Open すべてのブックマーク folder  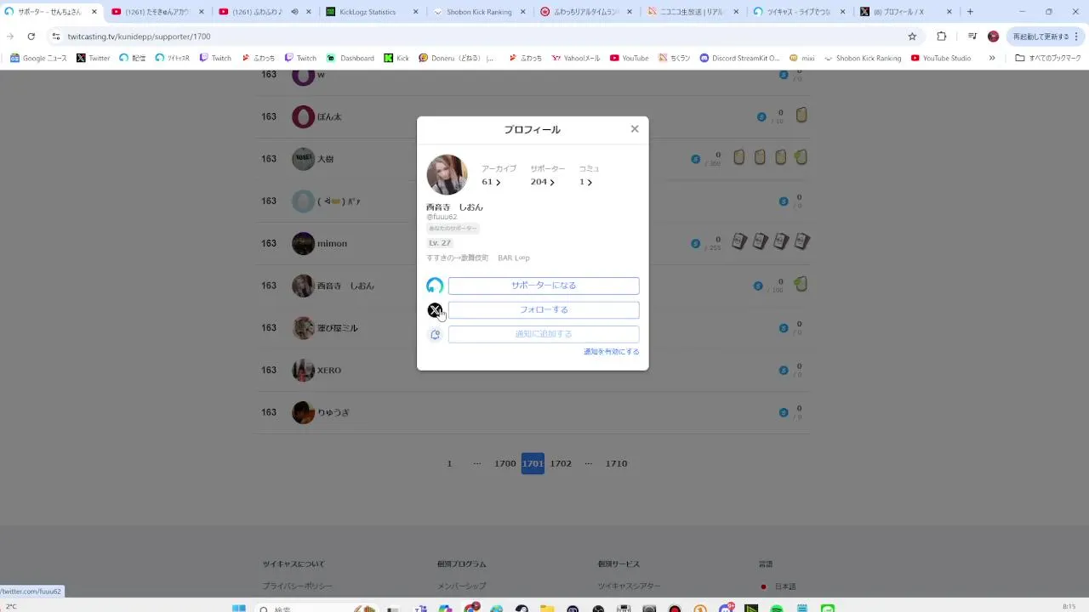point(1047,58)
